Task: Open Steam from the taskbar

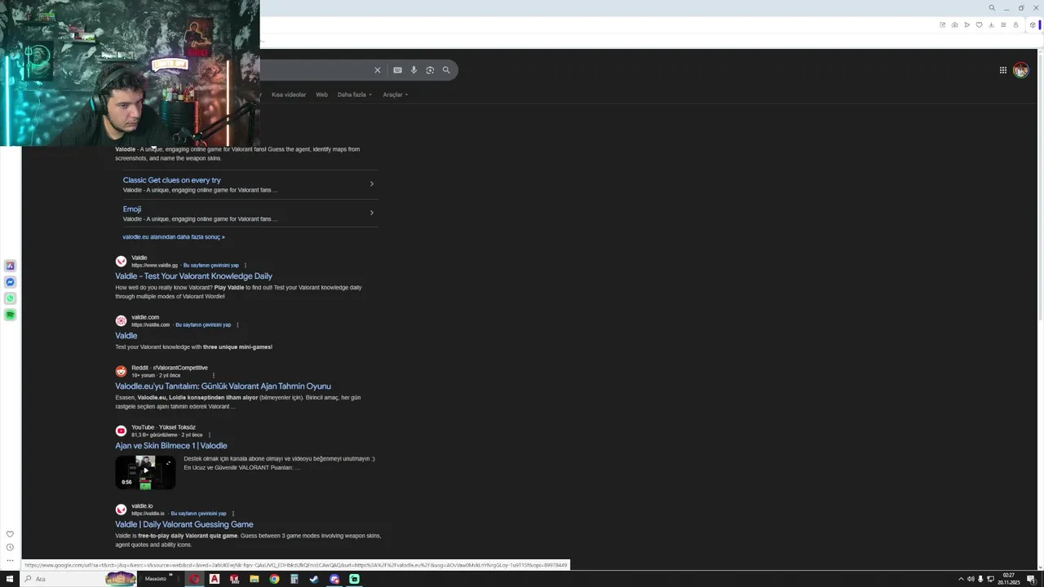Action: (x=314, y=579)
